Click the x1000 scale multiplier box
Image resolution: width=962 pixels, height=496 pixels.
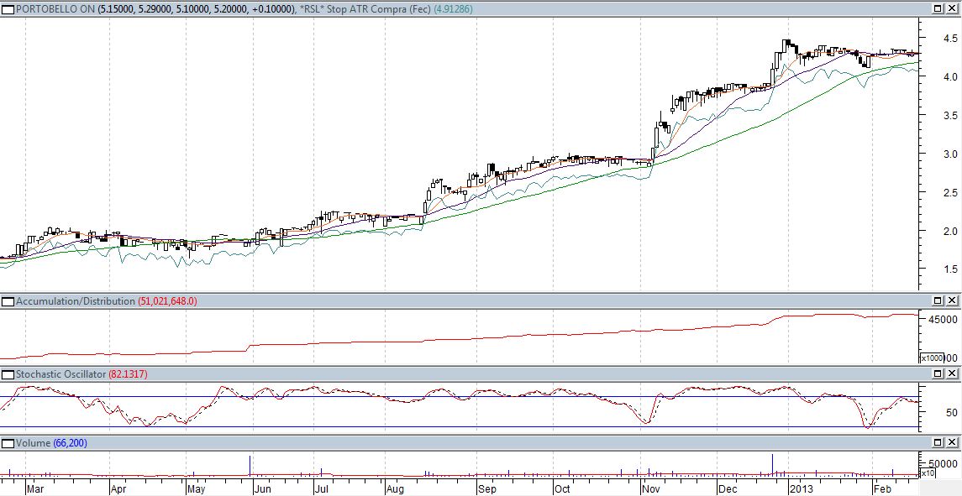click(932, 358)
